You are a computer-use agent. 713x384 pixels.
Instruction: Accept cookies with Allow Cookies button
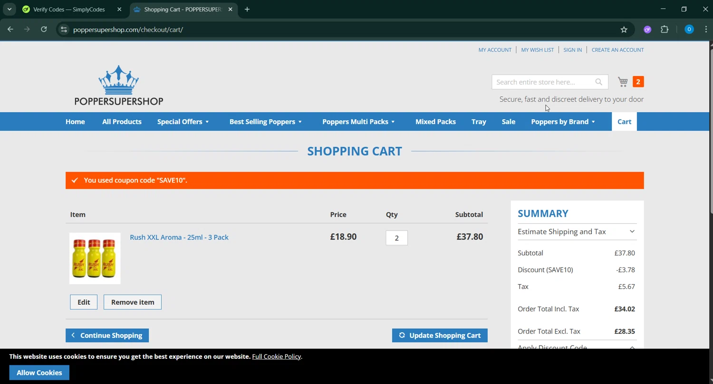click(39, 373)
